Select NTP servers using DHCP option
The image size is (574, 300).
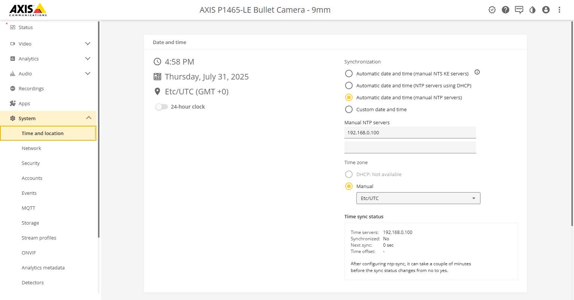(349, 85)
